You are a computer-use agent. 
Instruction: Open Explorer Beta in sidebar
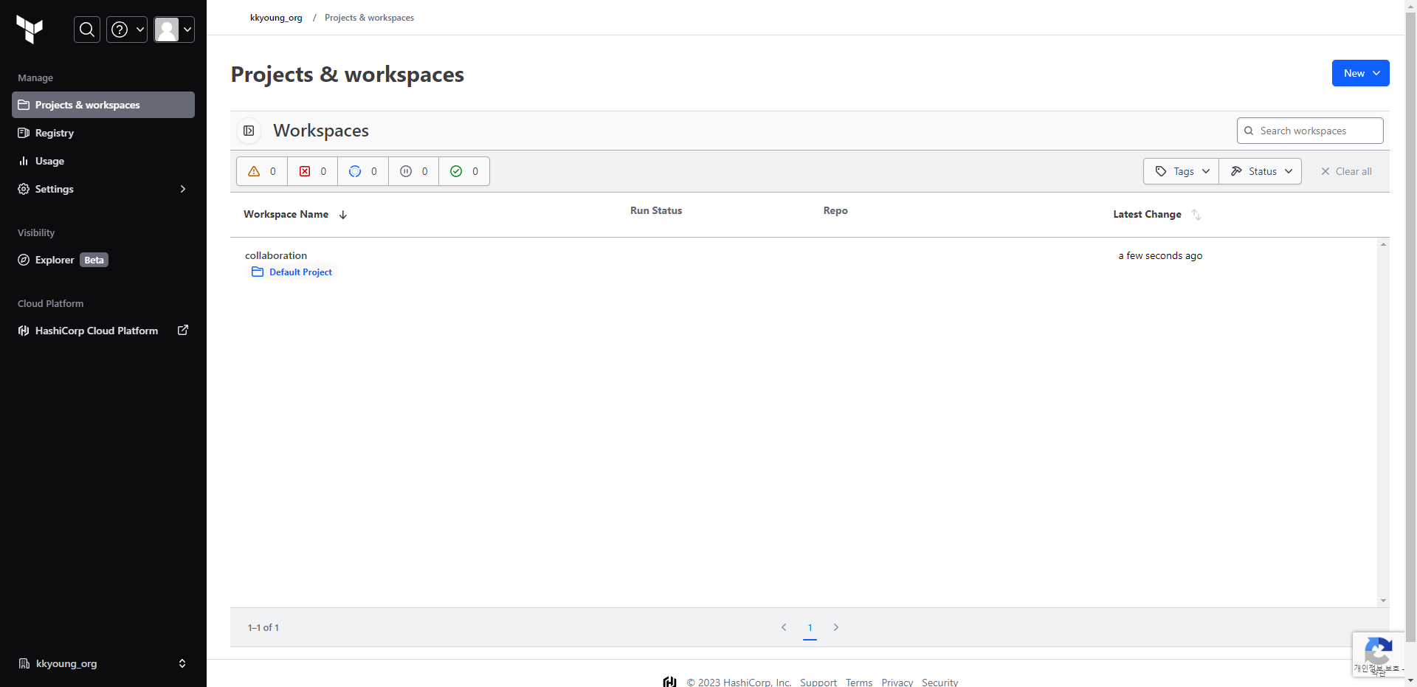click(x=103, y=260)
